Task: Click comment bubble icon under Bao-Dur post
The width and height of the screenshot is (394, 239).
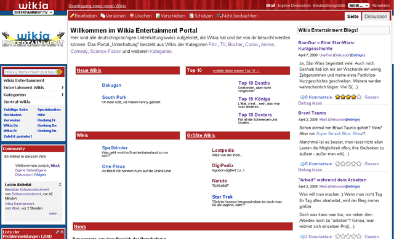Action: (x=302, y=97)
